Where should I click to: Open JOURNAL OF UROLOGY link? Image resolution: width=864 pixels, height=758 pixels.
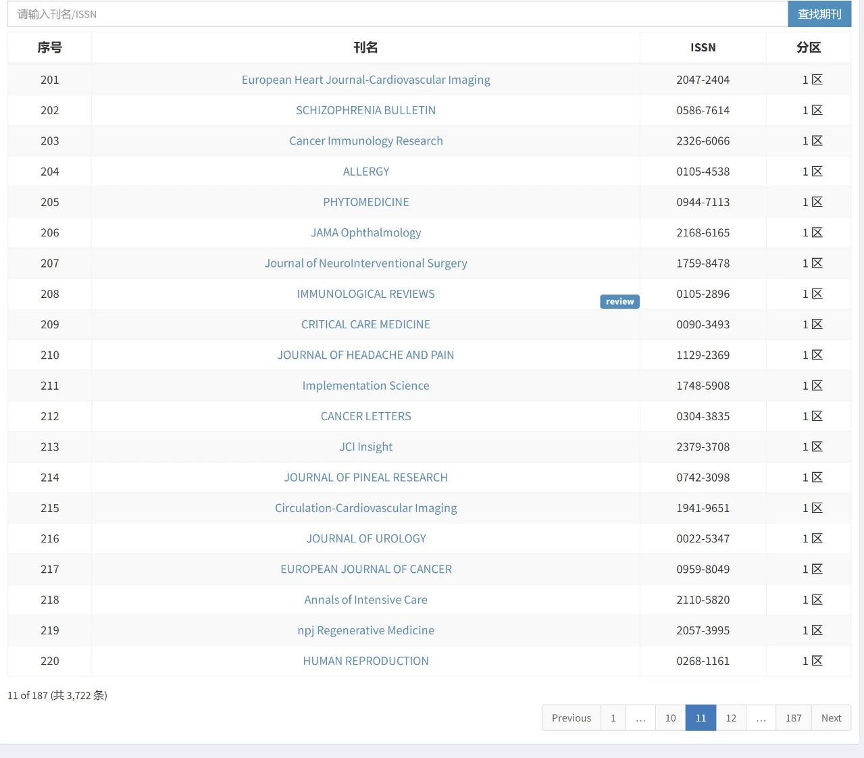coord(365,538)
